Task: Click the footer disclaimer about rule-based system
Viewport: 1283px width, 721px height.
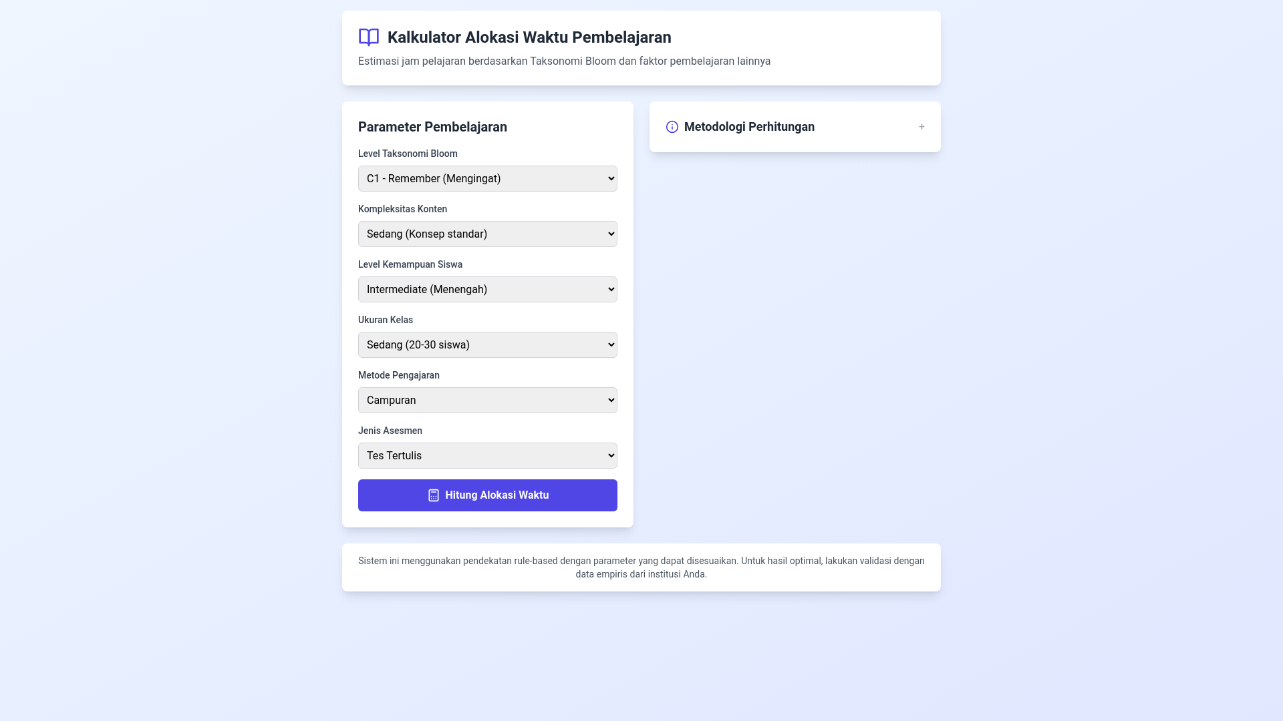Action: point(641,567)
